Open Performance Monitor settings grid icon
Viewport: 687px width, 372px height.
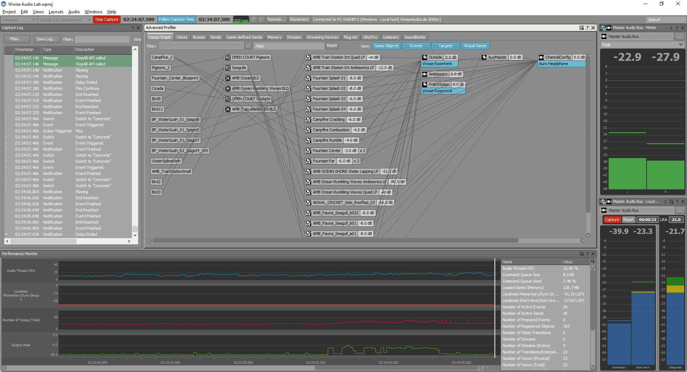(581, 254)
